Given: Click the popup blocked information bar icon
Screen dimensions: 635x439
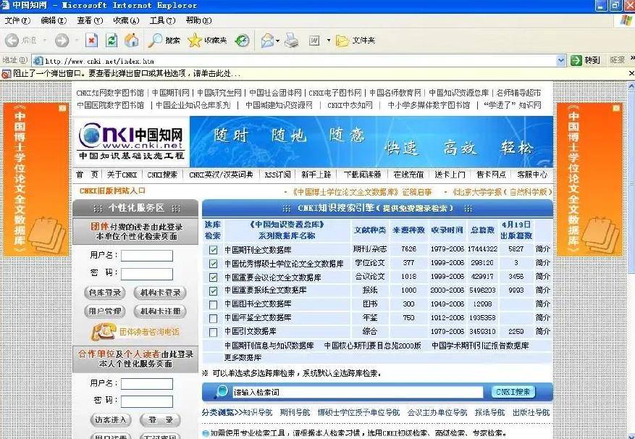Looking at the screenshot, I should (x=6, y=73).
